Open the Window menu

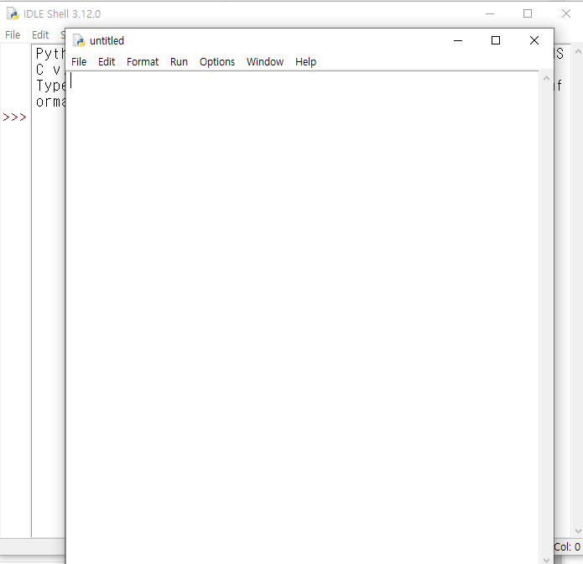[265, 62]
